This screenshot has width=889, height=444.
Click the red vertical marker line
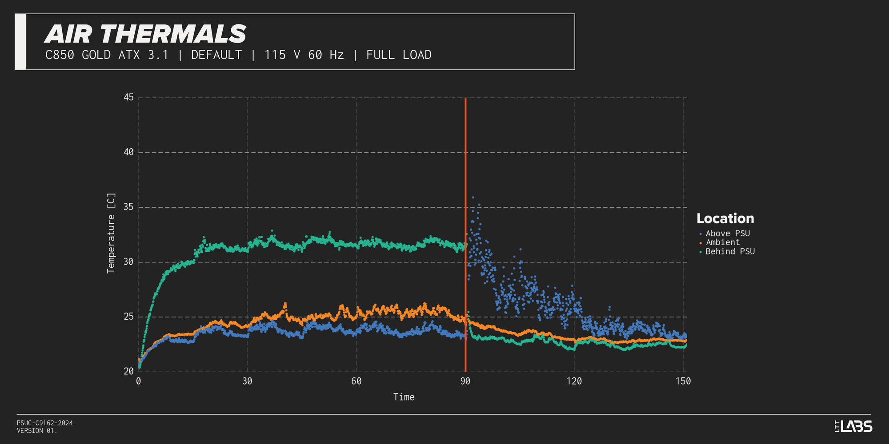click(465, 178)
